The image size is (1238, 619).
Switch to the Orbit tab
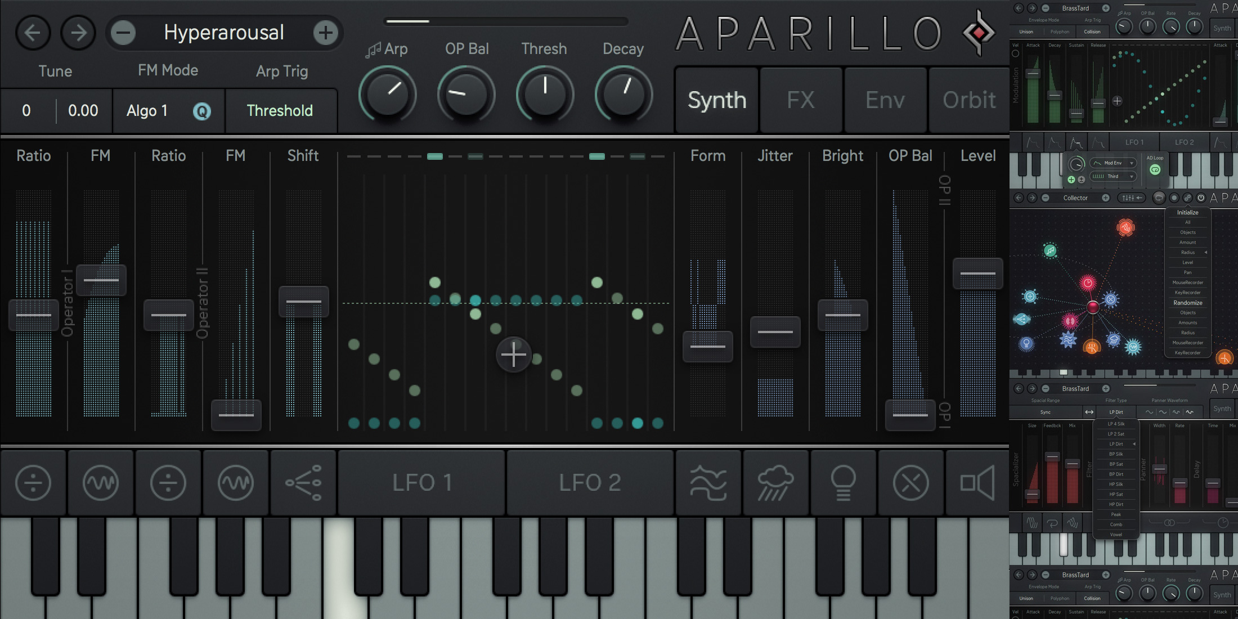[x=969, y=100]
